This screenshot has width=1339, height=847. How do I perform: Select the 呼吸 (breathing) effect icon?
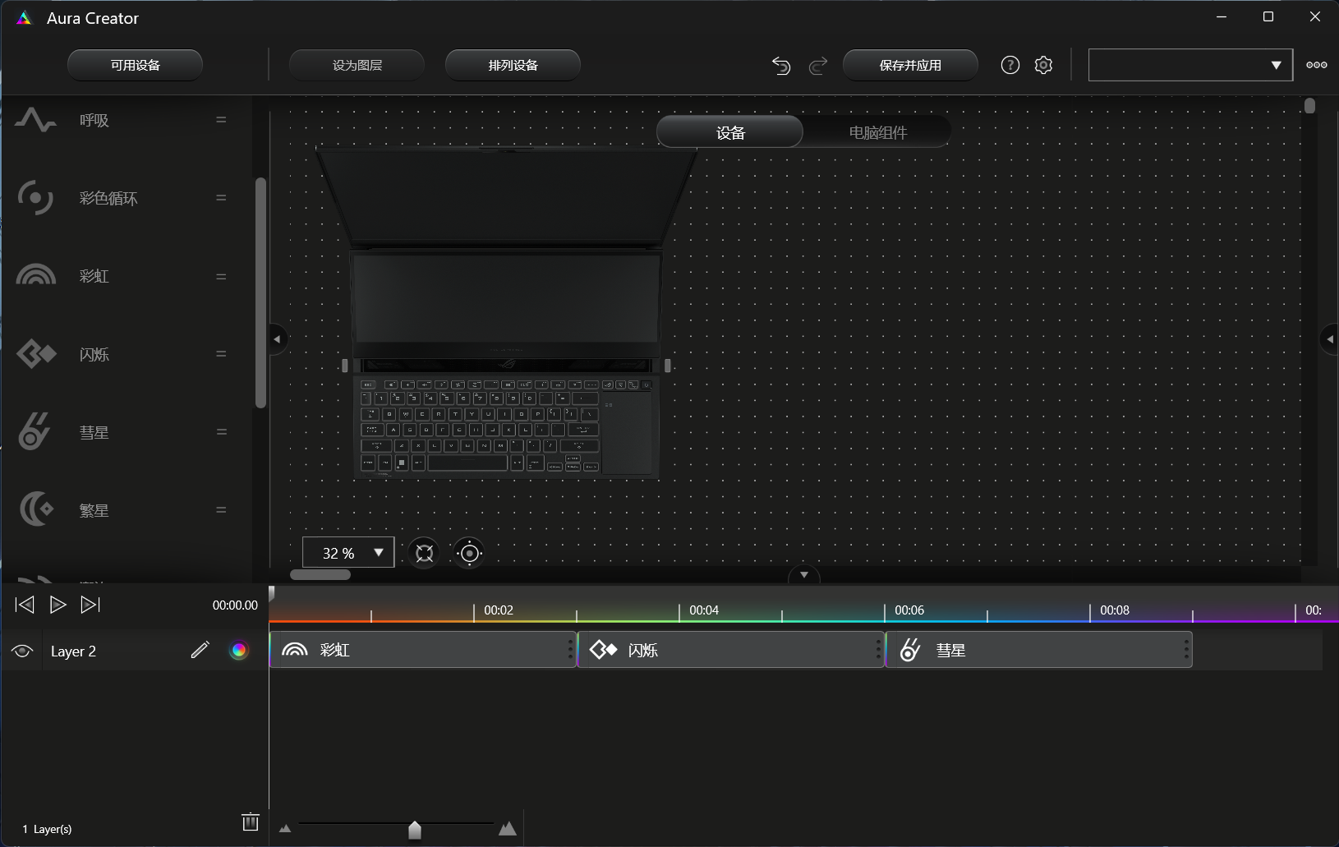35,120
